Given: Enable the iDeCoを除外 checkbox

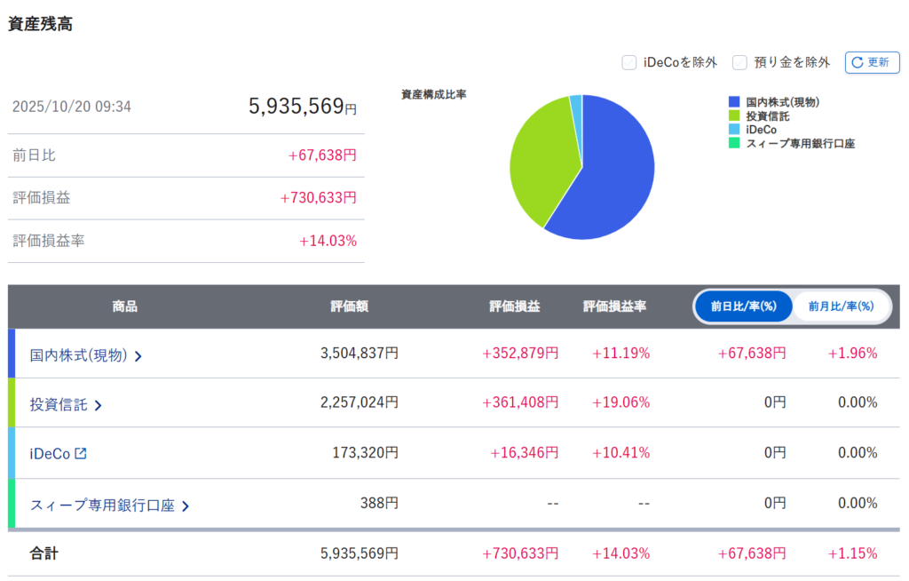Looking at the screenshot, I should 628,62.
